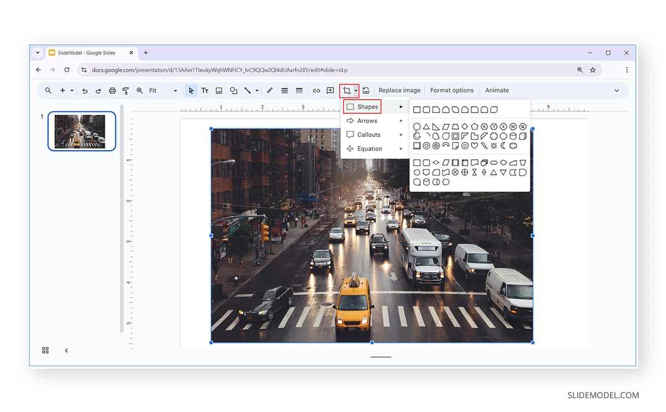Image resolution: width=666 pixels, height=412 pixels.
Task: Choose the decagon shape labeled 10
Action: (x=513, y=126)
